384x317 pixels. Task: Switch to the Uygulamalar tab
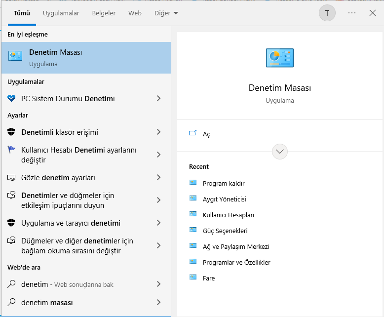[x=61, y=13]
